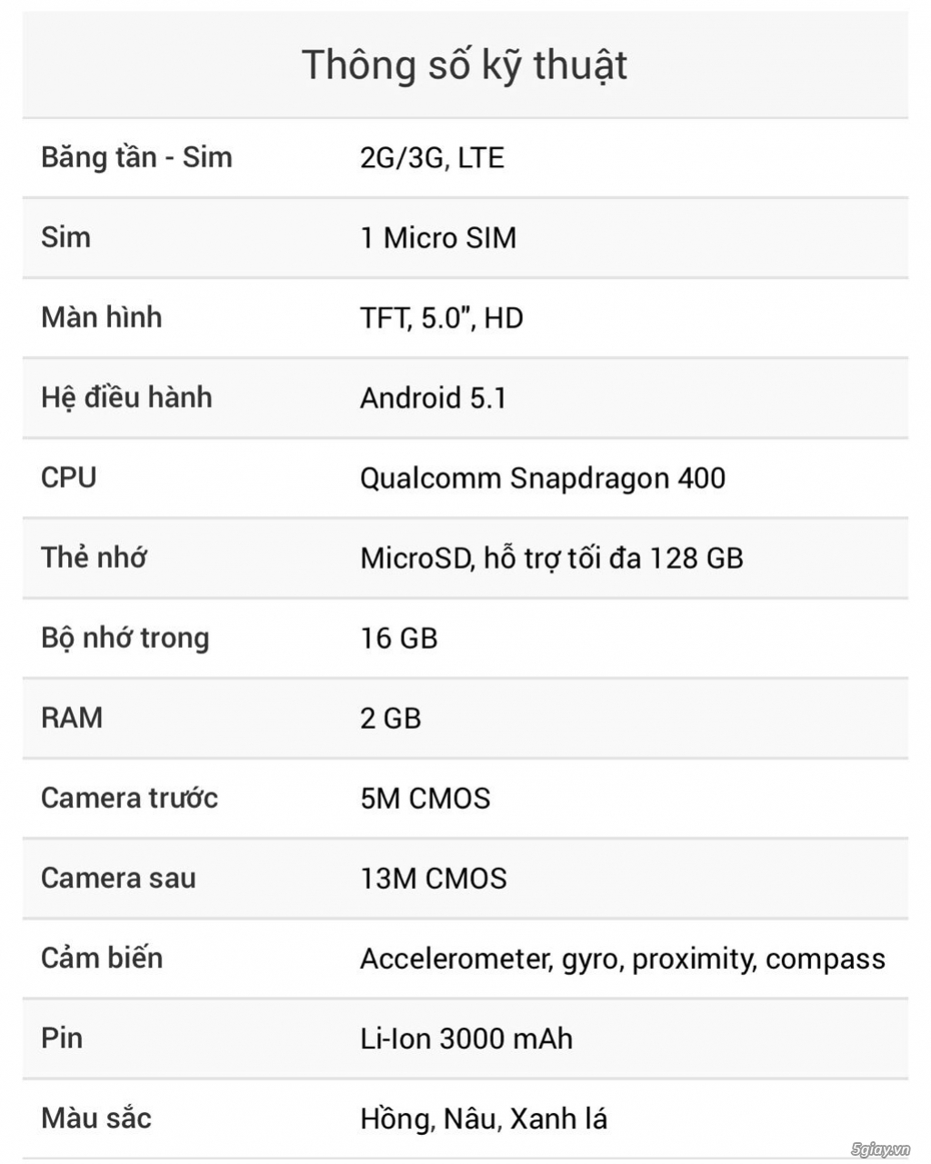Viewport: 931px width, 1164px height.
Task: Click the Hệ điều hành label
Action: [x=126, y=397]
